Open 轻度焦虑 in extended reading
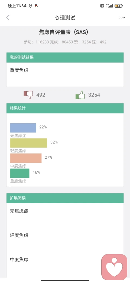This screenshot has width=130, height=283. 19,235
